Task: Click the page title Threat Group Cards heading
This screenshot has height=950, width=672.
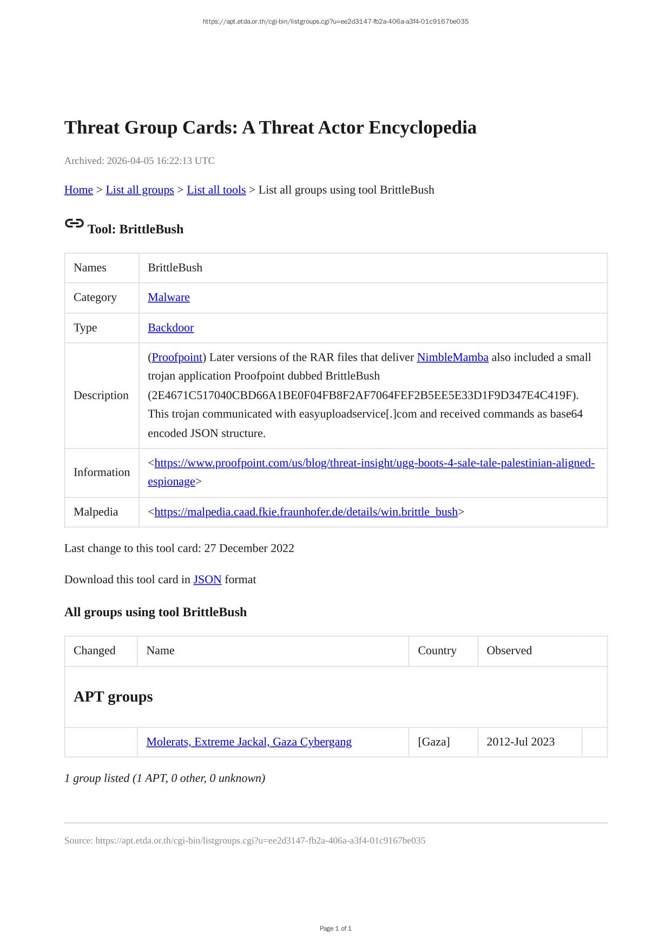Action: point(270,128)
